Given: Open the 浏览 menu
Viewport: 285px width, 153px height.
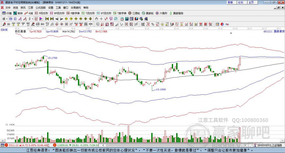Looking at the screenshot, I should coord(16,7).
